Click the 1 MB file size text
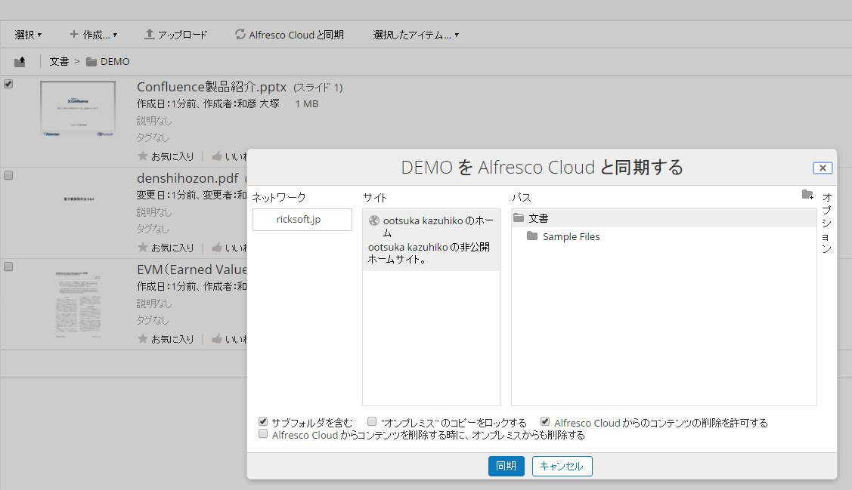852x490 pixels. (x=306, y=103)
